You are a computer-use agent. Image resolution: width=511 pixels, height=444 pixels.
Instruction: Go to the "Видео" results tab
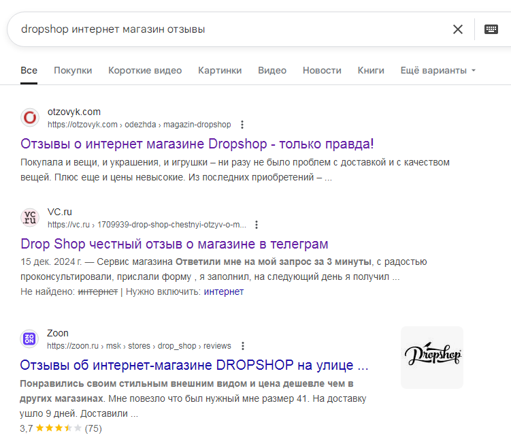272,70
